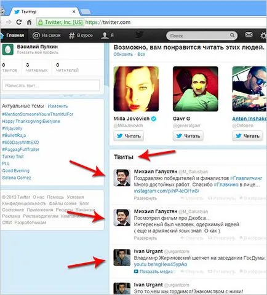Open the youtu.be link in Urgant tweet
This screenshot has width=267, height=295.
pyautogui.click(x=161, y=264)
